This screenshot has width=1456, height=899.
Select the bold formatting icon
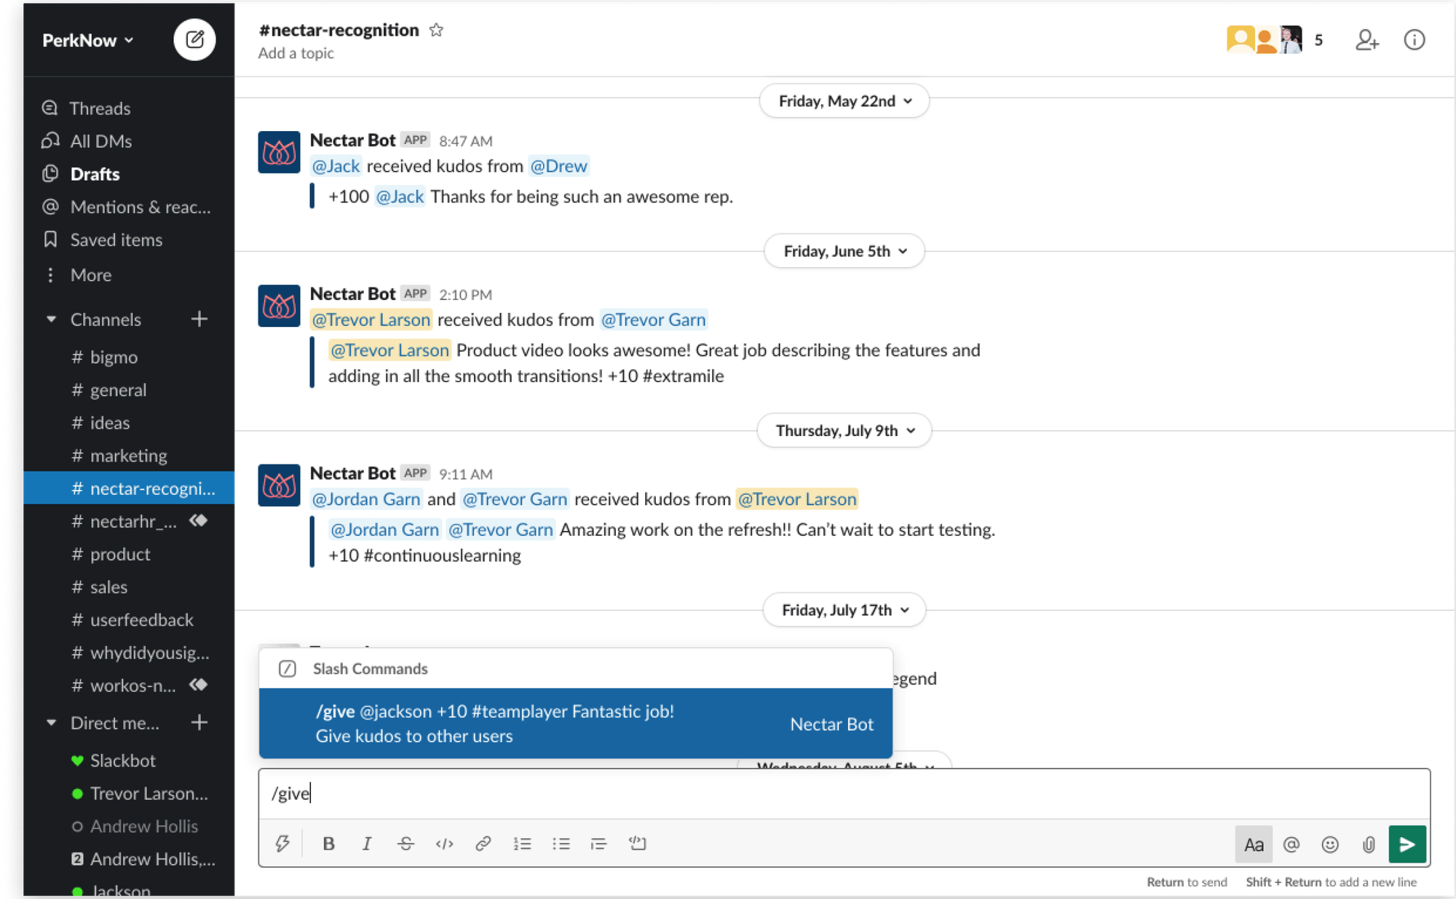coord(328,844)
